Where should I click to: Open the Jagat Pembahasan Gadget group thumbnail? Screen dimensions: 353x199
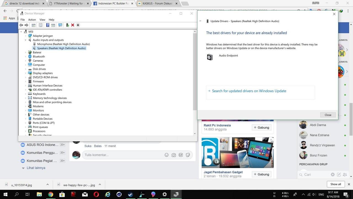tap(237, 153)
